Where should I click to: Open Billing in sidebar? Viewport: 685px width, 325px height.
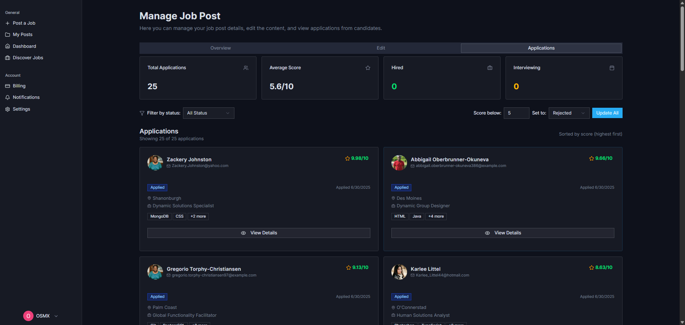pyautogui.click(x=19, y=86)
